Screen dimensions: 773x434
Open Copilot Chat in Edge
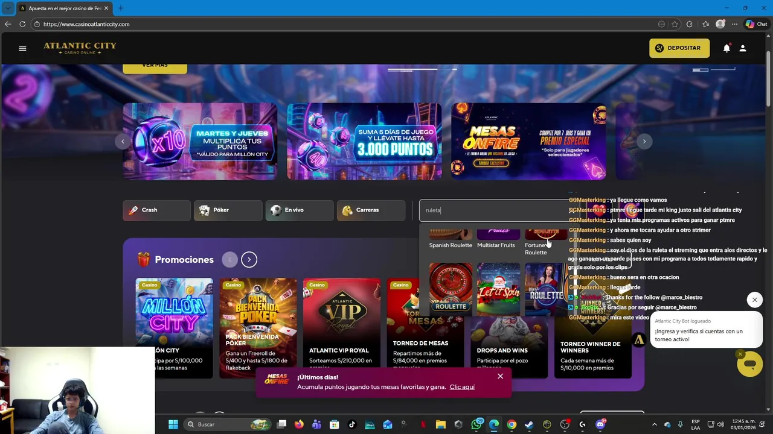tap(756, 24)
